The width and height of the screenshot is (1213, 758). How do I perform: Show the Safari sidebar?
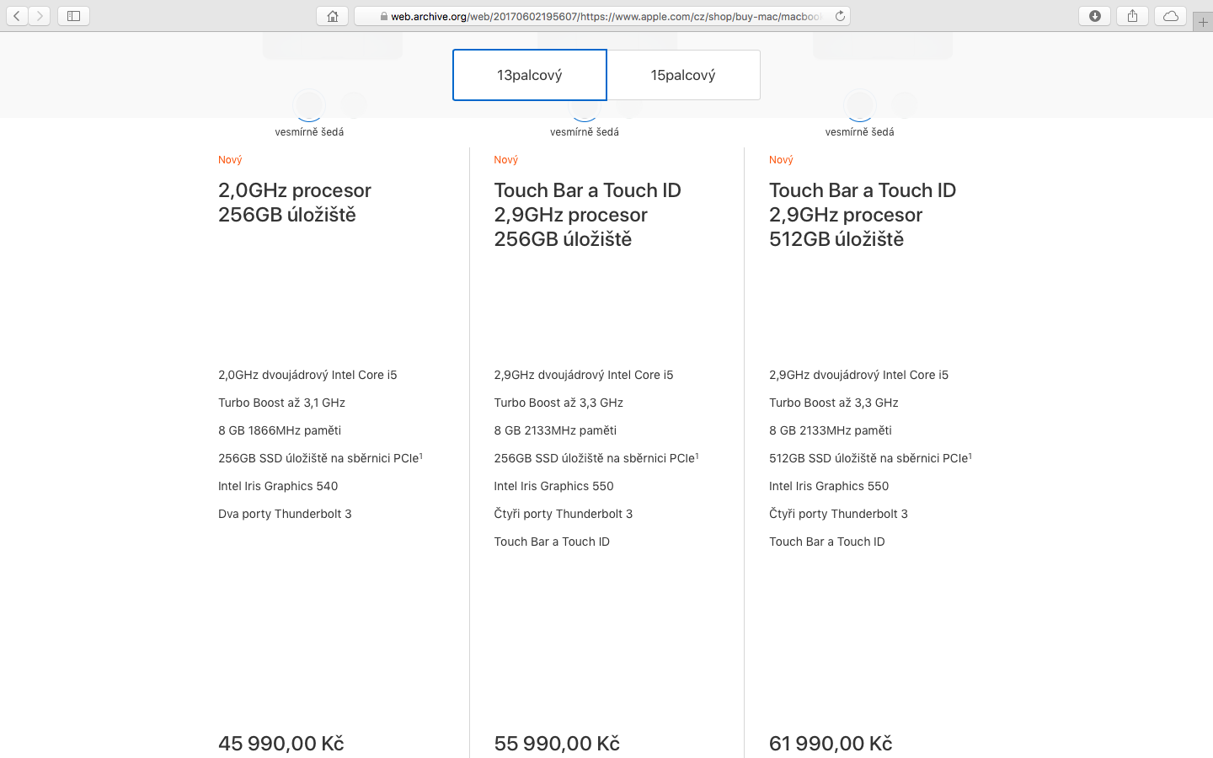click(73, 16)
